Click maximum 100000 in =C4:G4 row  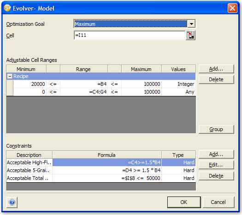click(x=142, y=92)
